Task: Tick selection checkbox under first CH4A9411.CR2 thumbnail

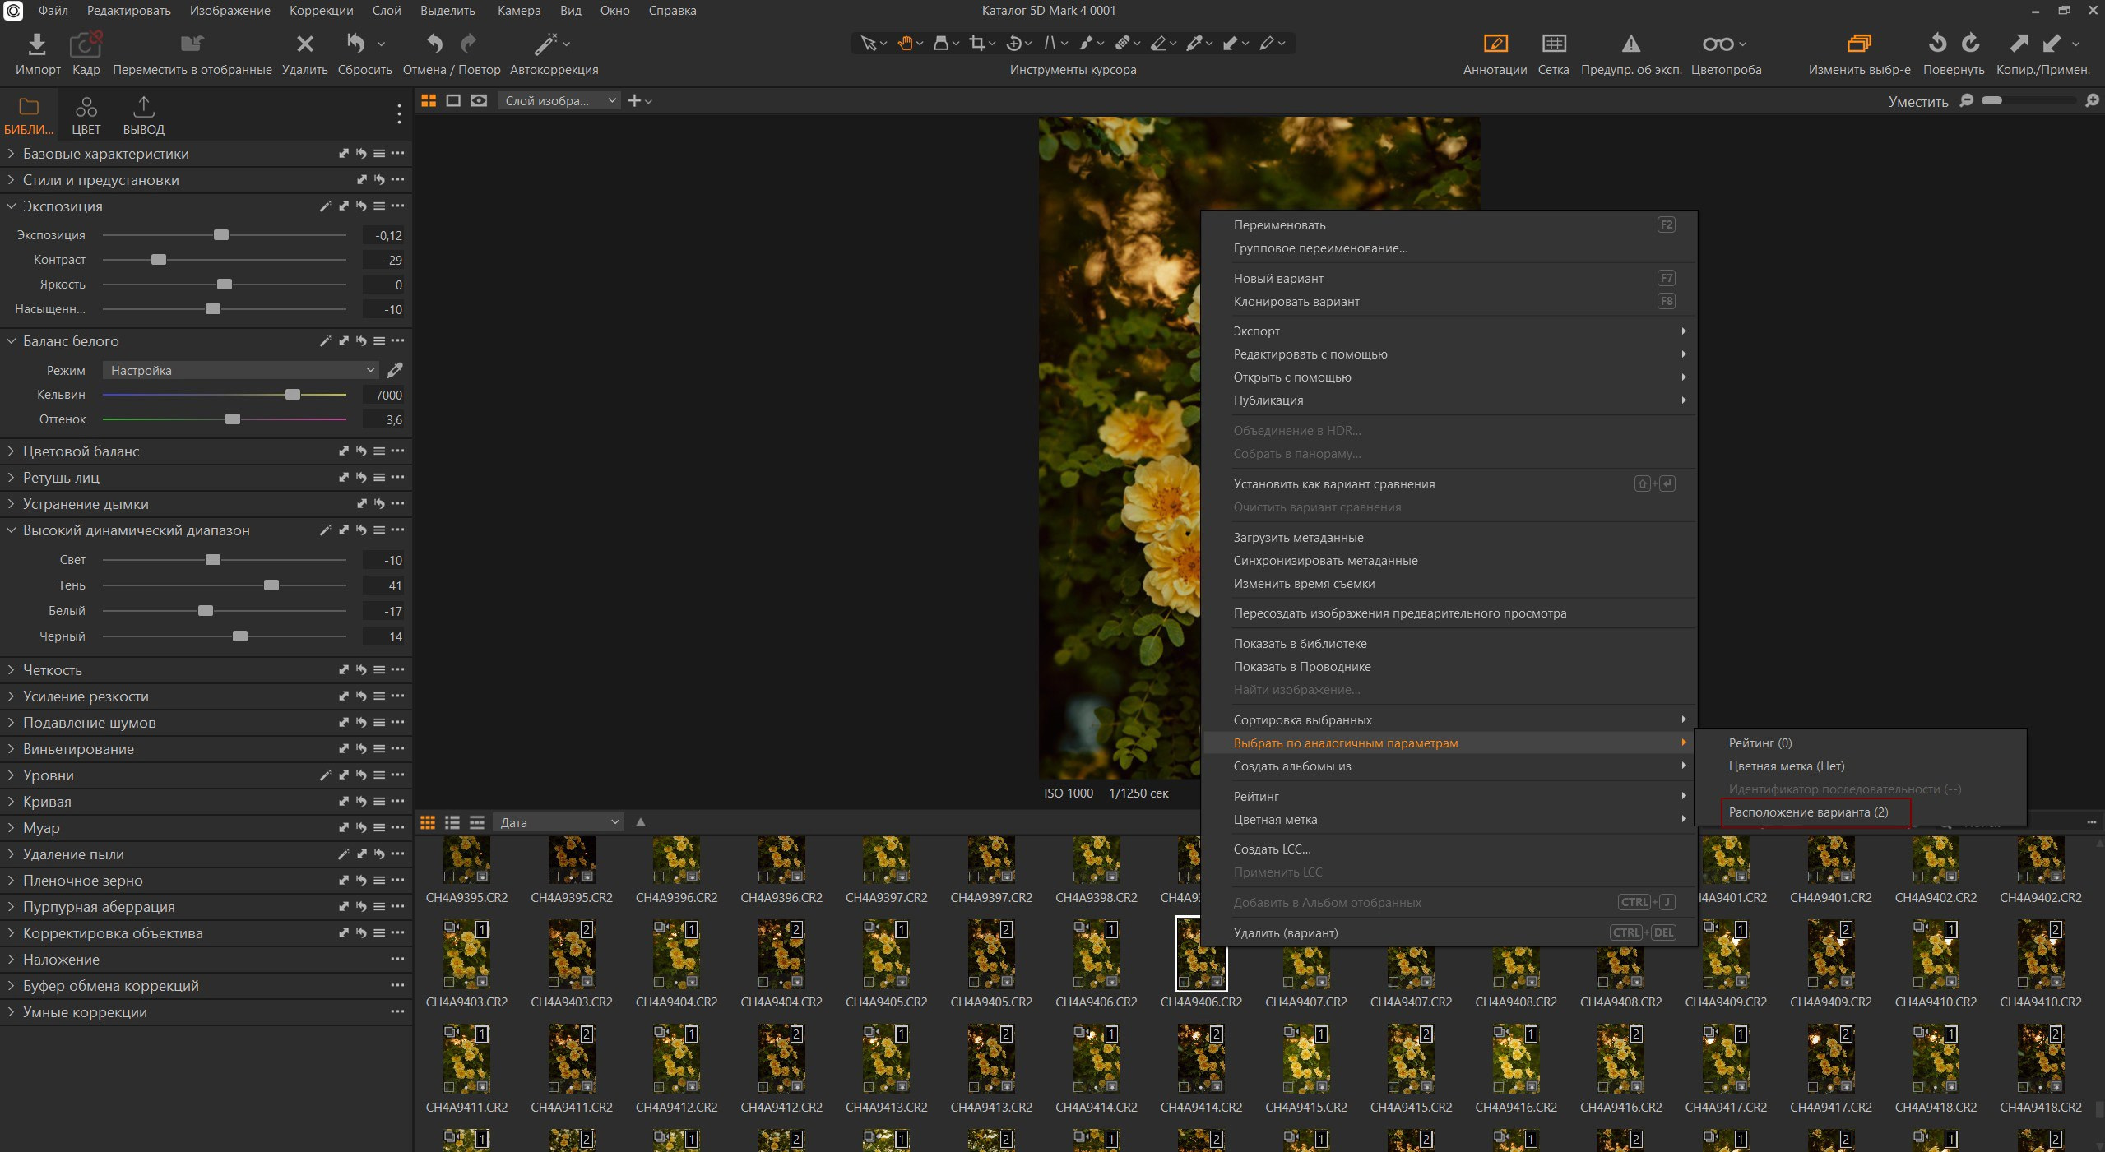Action: [x=449, y=1086]
